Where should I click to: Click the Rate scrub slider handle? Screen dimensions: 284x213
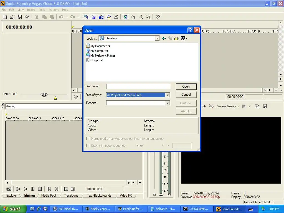[x=44, y=95]
